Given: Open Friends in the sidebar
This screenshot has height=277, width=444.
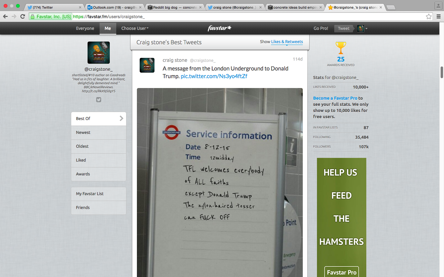Looking at the screenshot, I should point(99,207).
